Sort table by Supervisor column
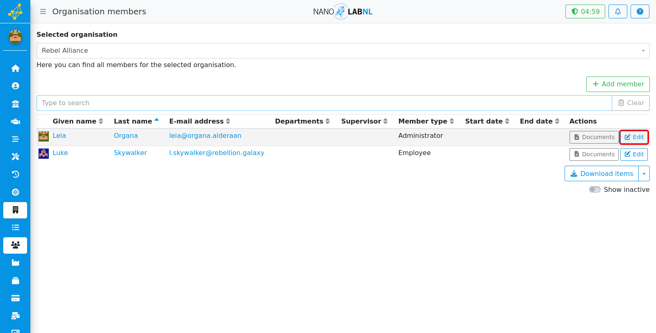Viewport: 656px width, 333px height. click(364, 121)
